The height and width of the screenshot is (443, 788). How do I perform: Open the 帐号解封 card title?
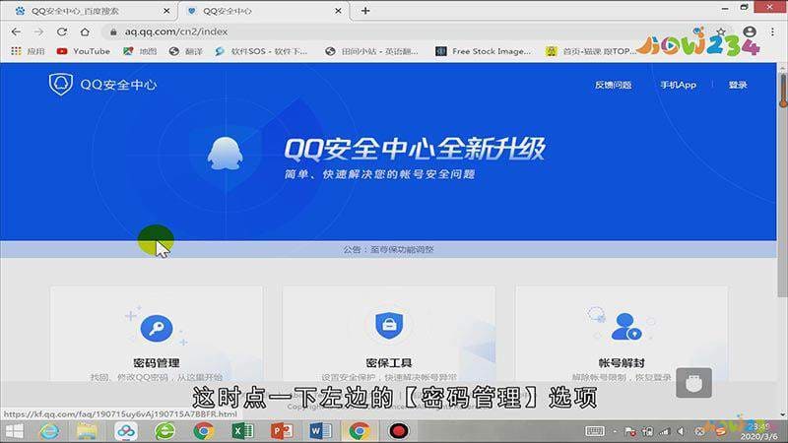pos(622,362)
